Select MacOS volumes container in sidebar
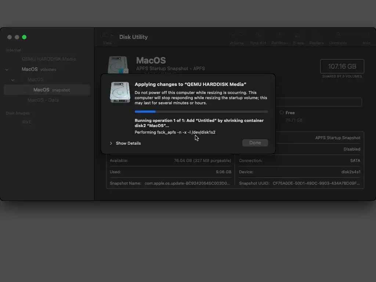Viewport: 376px width, 282px height. coord(39,69)
